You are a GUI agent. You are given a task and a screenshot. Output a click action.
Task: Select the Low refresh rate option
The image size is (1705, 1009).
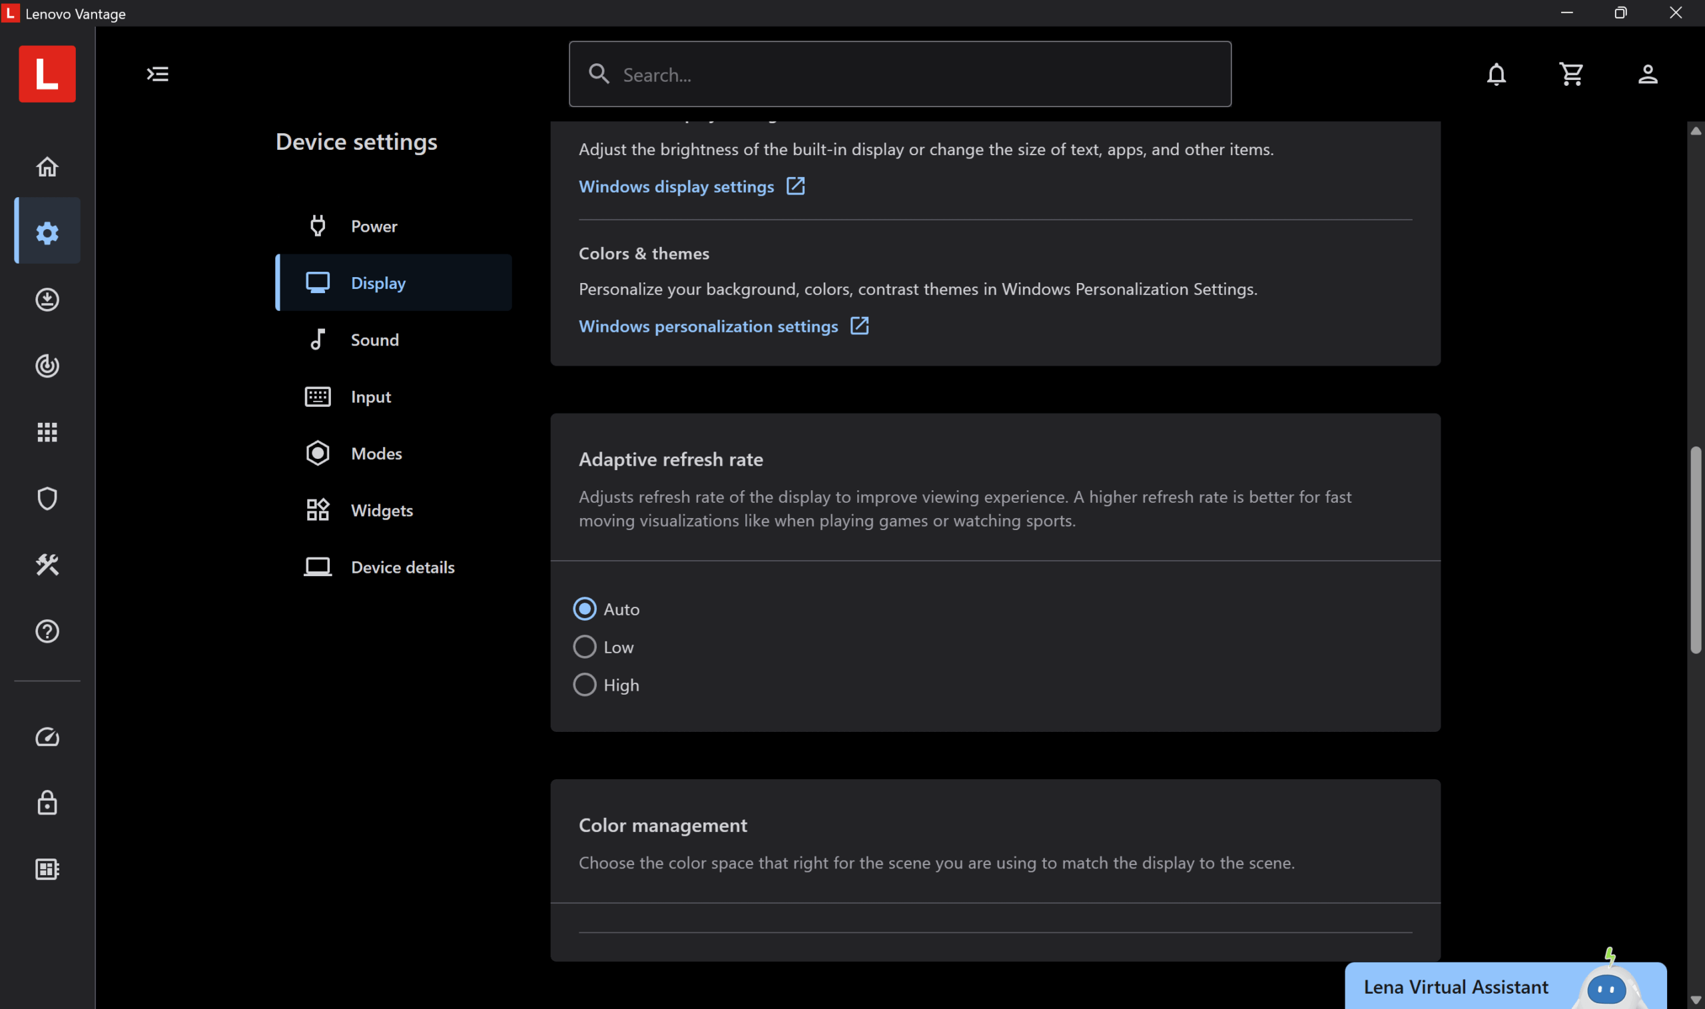coord(585,647)
